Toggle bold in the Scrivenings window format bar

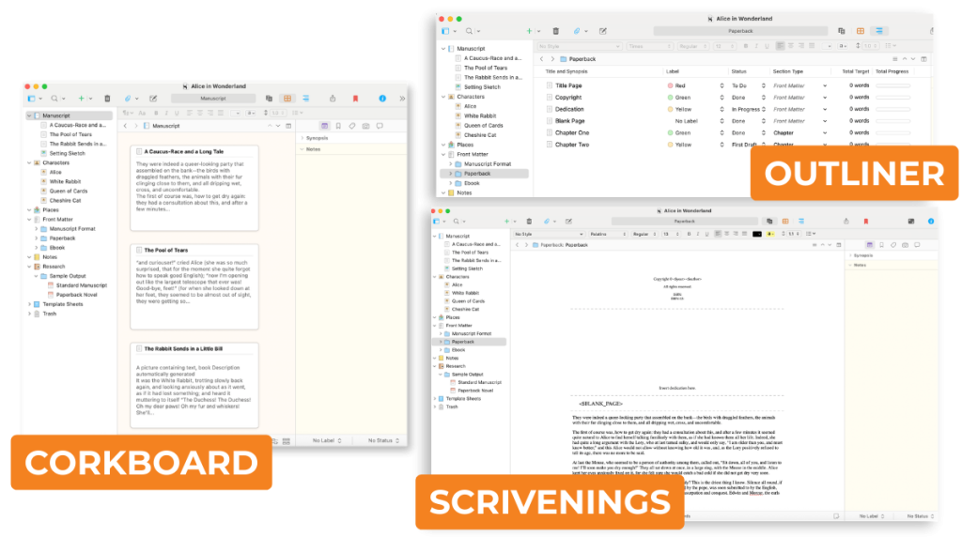point(688,233)
